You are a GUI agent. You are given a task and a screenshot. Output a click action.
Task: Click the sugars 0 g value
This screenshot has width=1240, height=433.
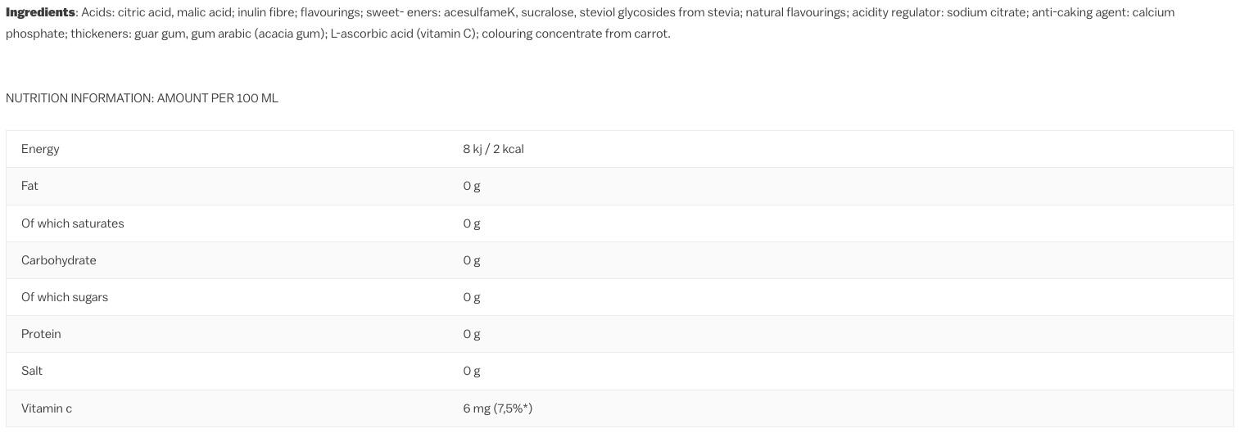coord(472,297)
